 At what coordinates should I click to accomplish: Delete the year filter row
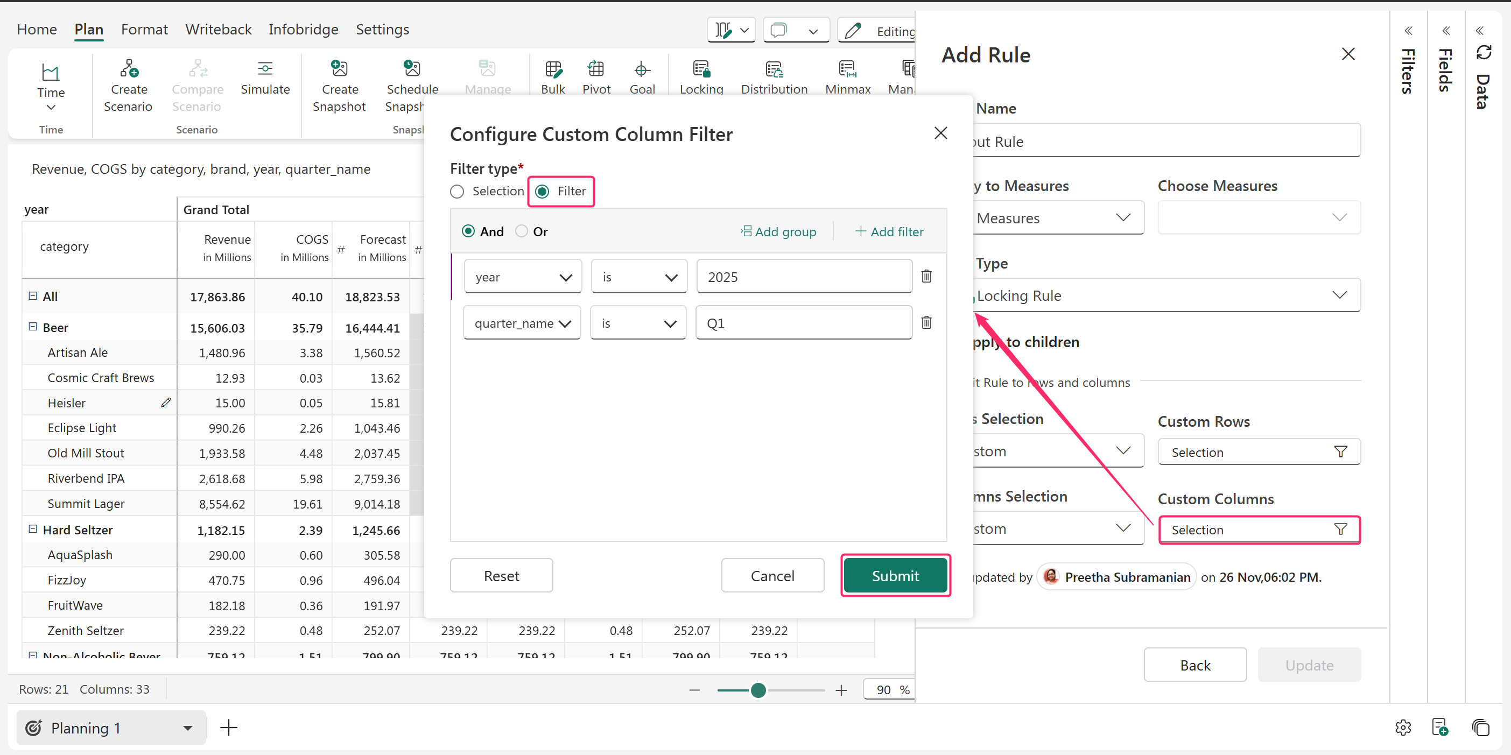[x=926, y=276]
